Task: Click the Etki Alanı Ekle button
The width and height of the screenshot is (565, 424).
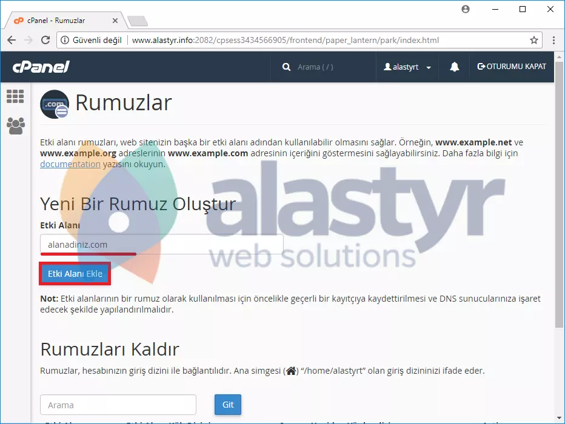Action: point(75,274)
